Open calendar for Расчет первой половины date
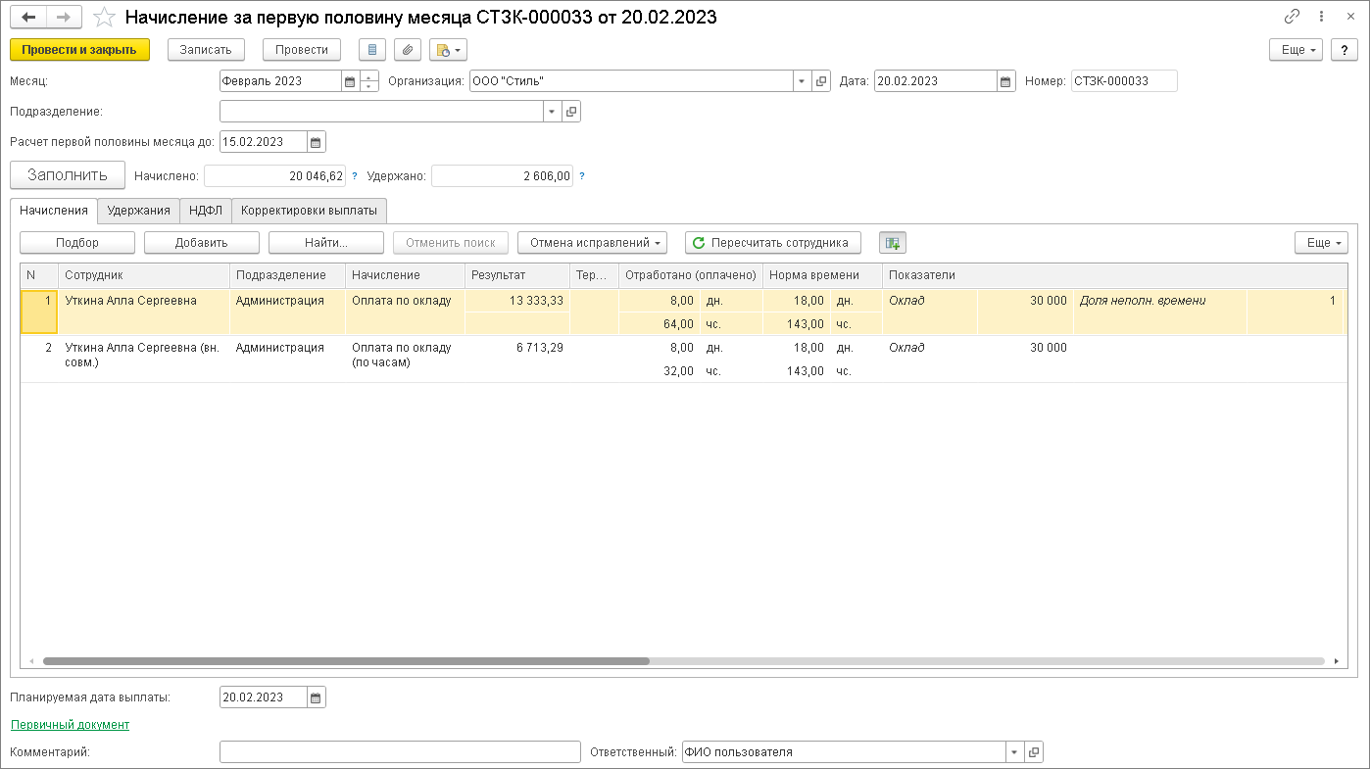 [x=316, y=142]
